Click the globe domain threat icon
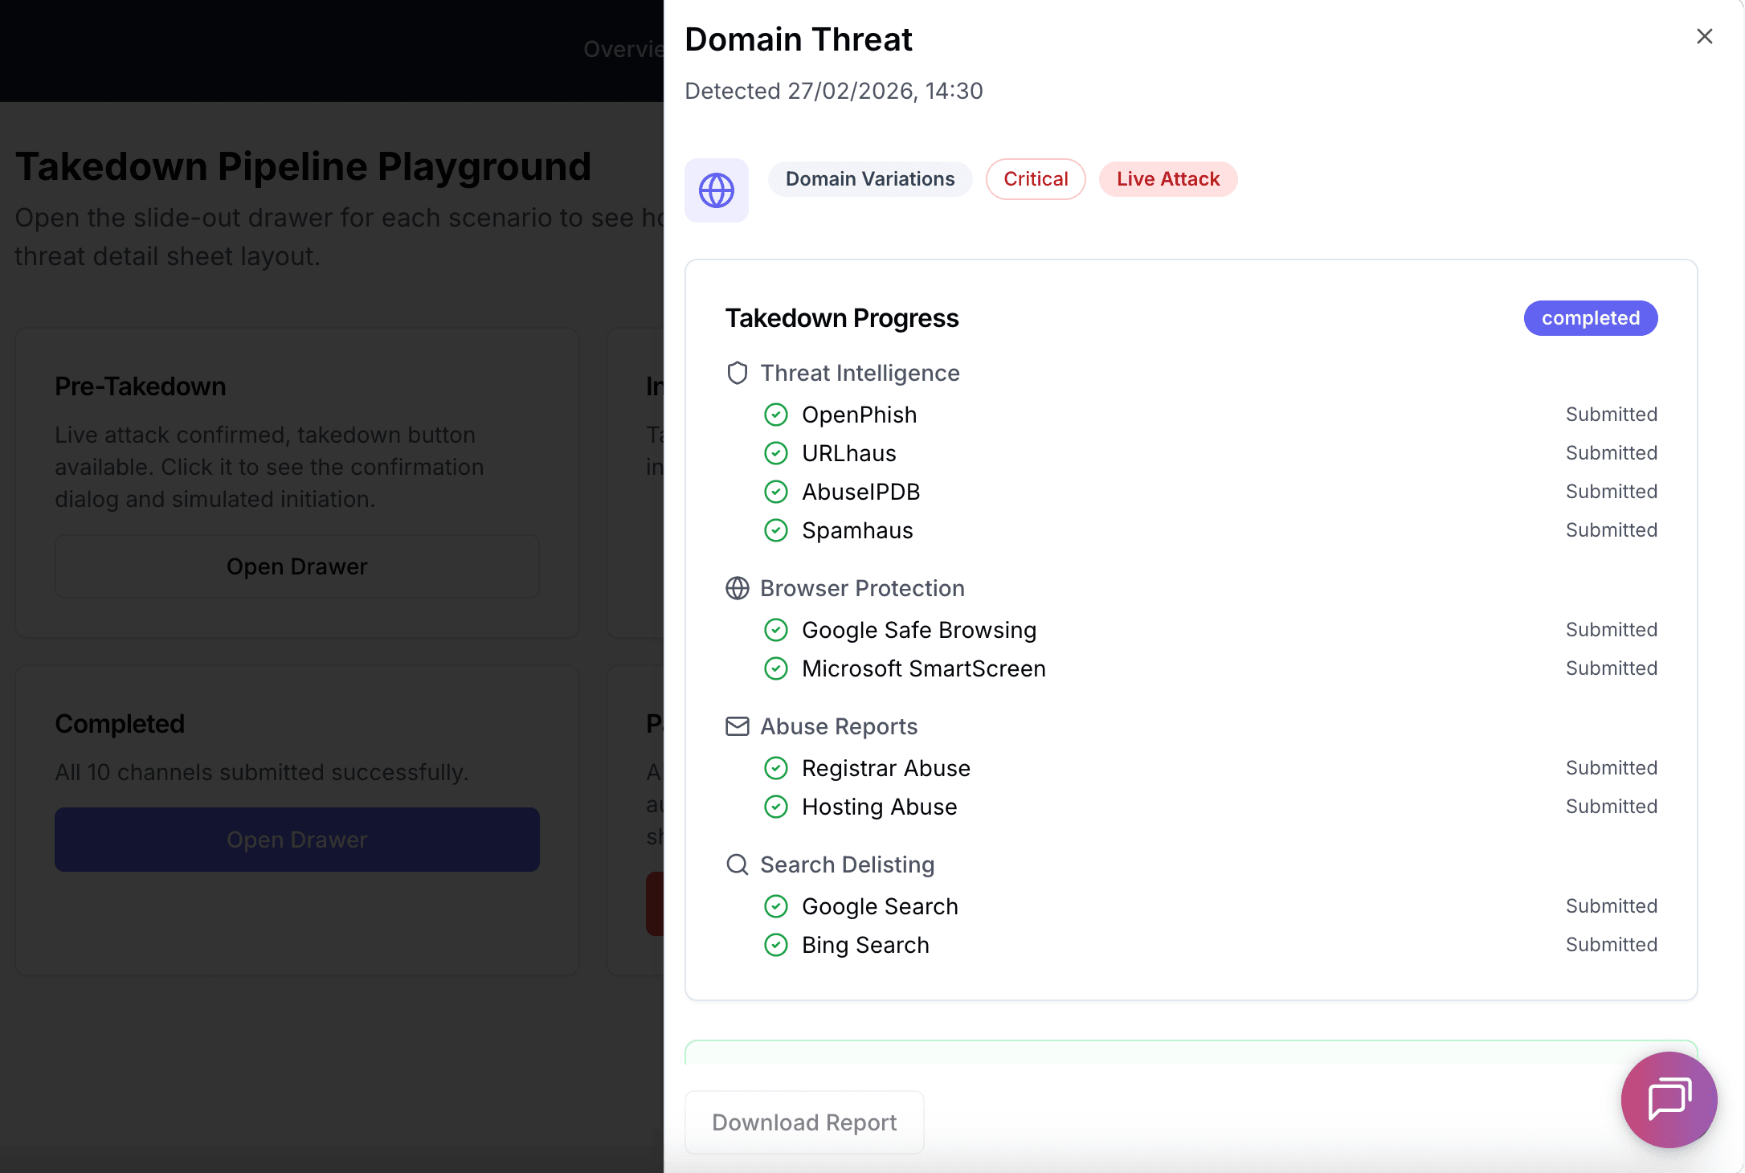 coord(716,190)
